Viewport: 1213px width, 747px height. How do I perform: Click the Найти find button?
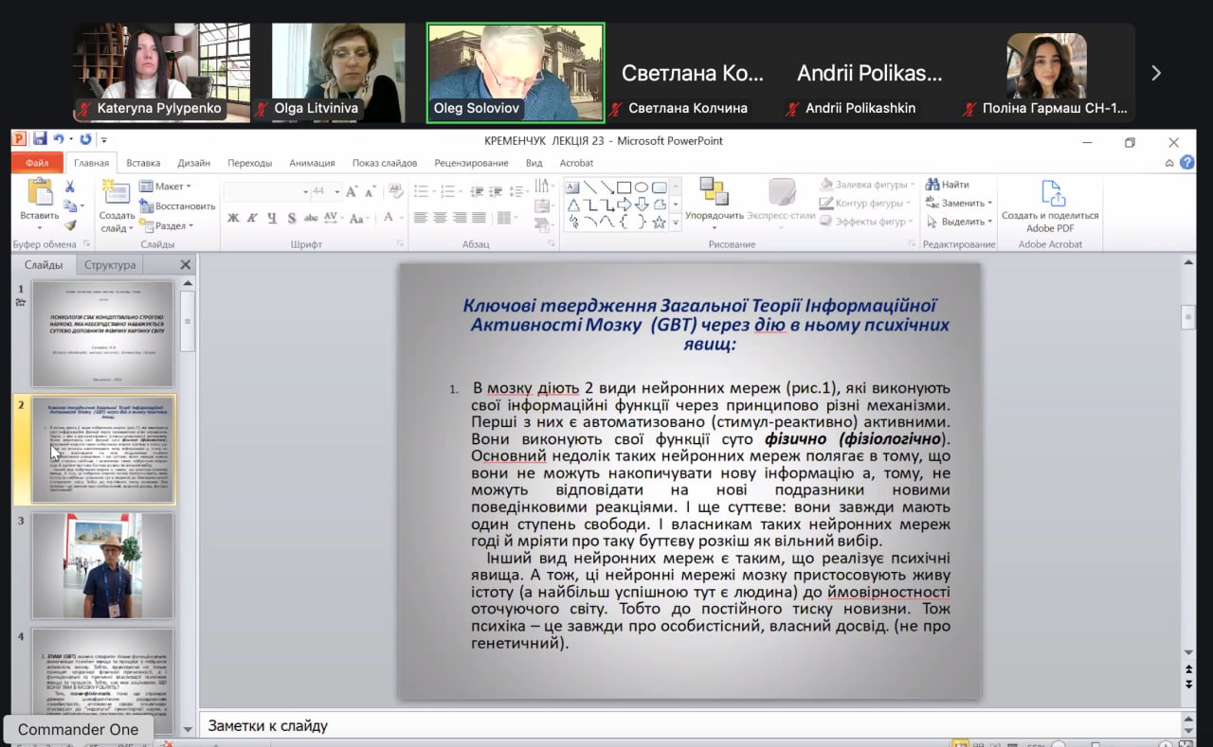coord(948,185)
